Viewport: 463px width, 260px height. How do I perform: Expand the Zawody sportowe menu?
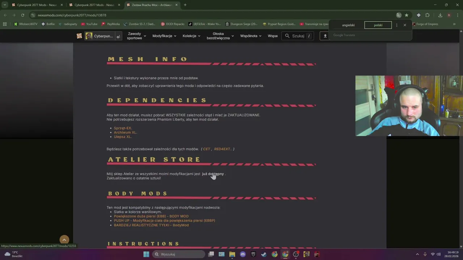136,36
